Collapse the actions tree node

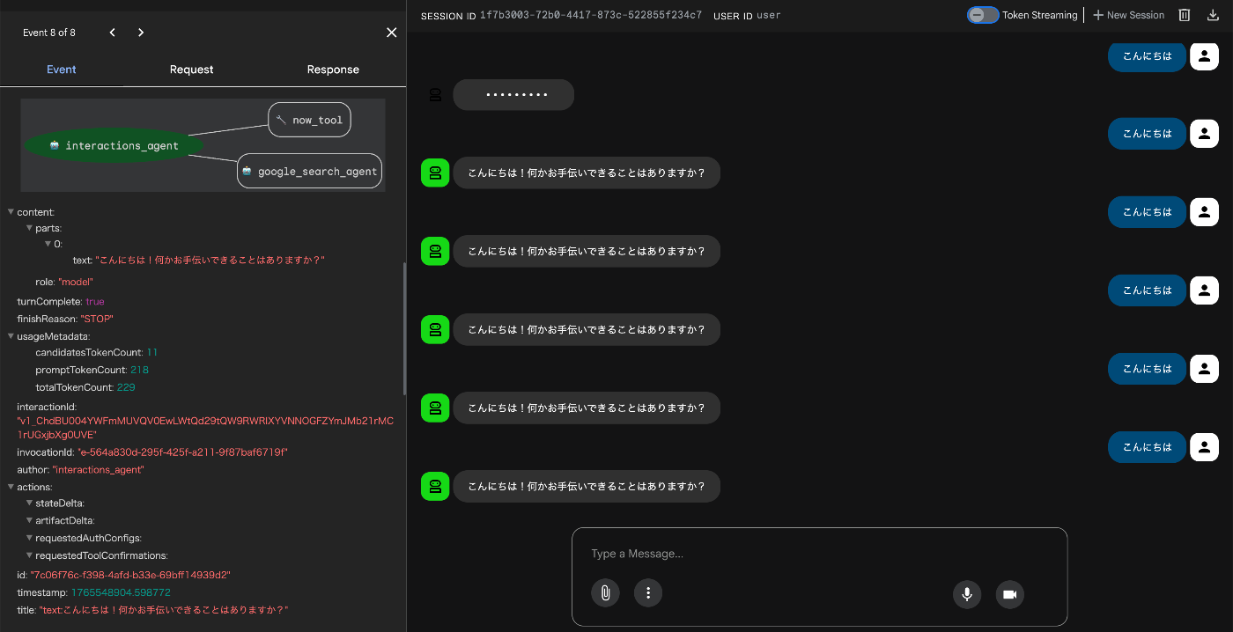coord(11,487)
